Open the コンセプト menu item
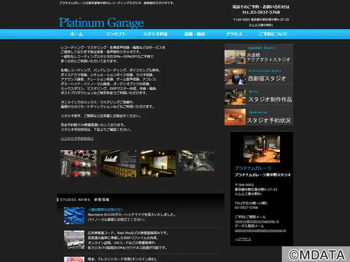The height and width of the screenshot is (262, 350). (116, 34)
